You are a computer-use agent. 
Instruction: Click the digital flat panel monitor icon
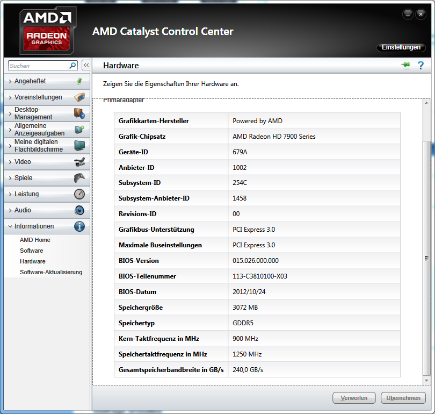pyautogui.click(x=79, y=146)
